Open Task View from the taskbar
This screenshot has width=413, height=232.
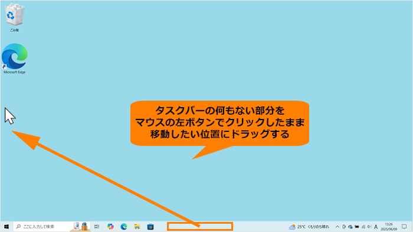97,227
